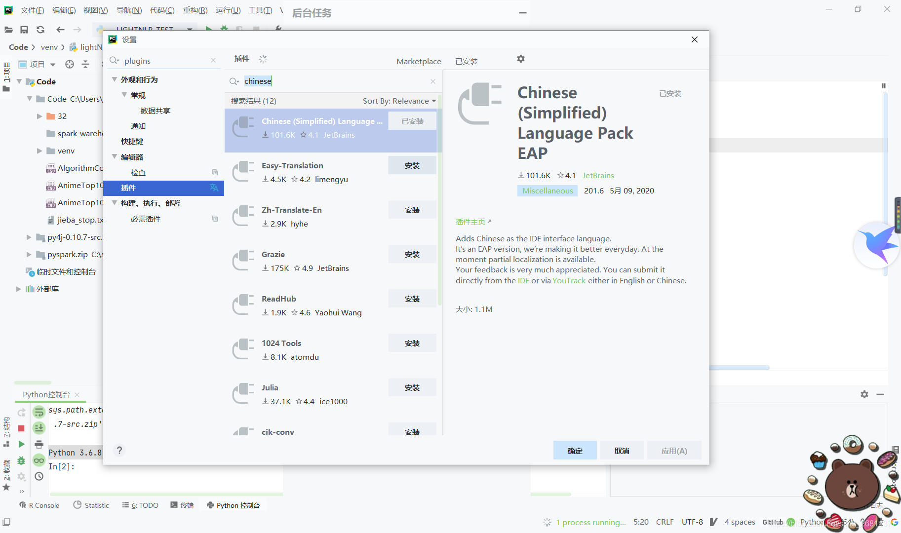This screenshot has height=533, width=901.
Task: Click the Grazie plugin icon
Action: coord(243,261)
